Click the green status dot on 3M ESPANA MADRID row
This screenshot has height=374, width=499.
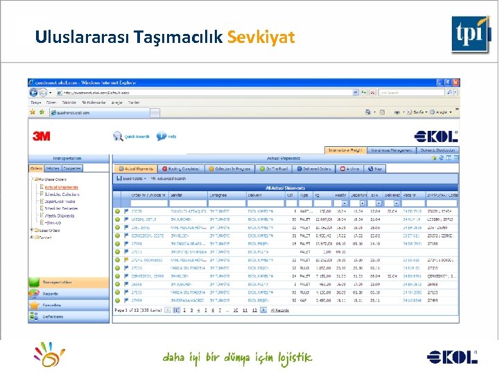click(x=117, y=300)
